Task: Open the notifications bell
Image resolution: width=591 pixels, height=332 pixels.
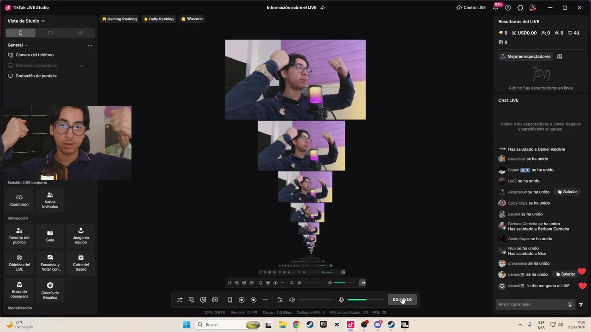Action: [496, 8]
